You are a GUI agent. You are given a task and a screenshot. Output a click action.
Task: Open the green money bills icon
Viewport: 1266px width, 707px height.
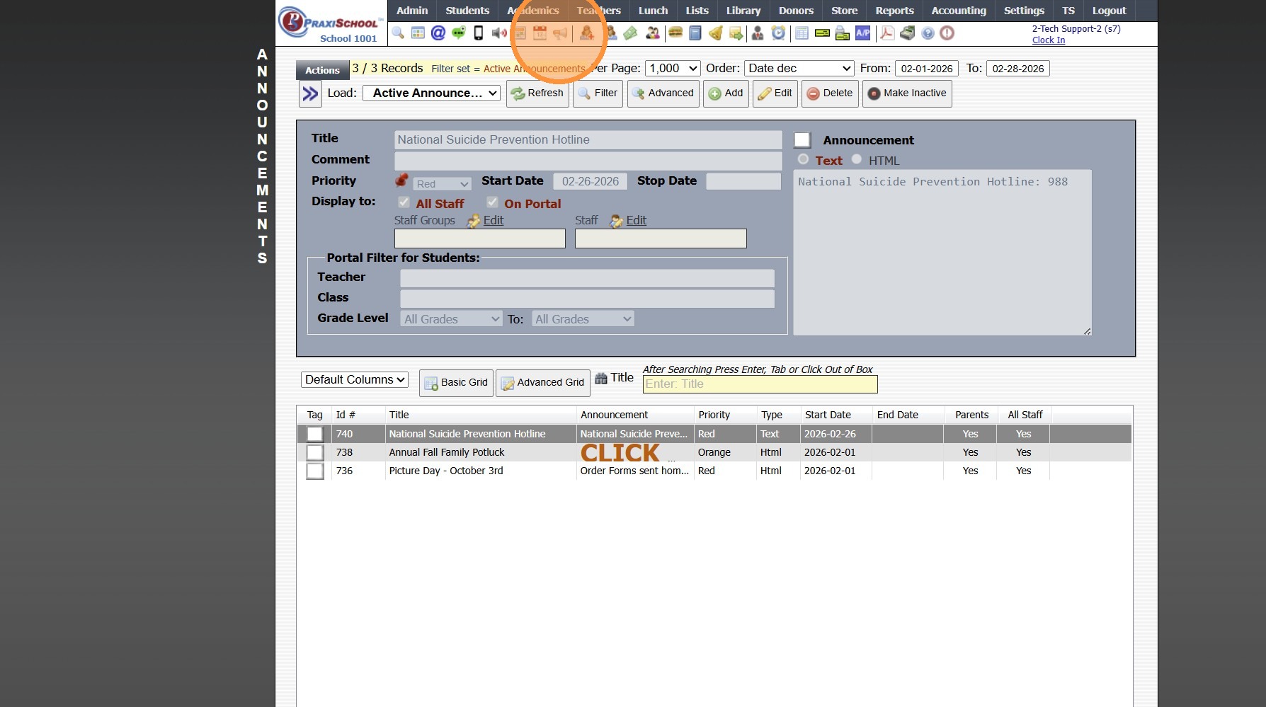[630, 33]
